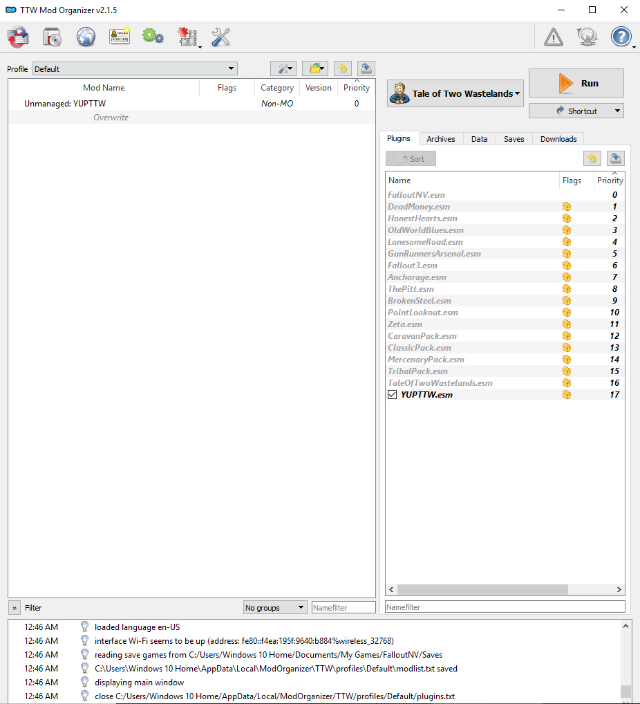640x704 pixels.
Task: Open the Profile Default dropdown
Action: (x=135, y=68)
